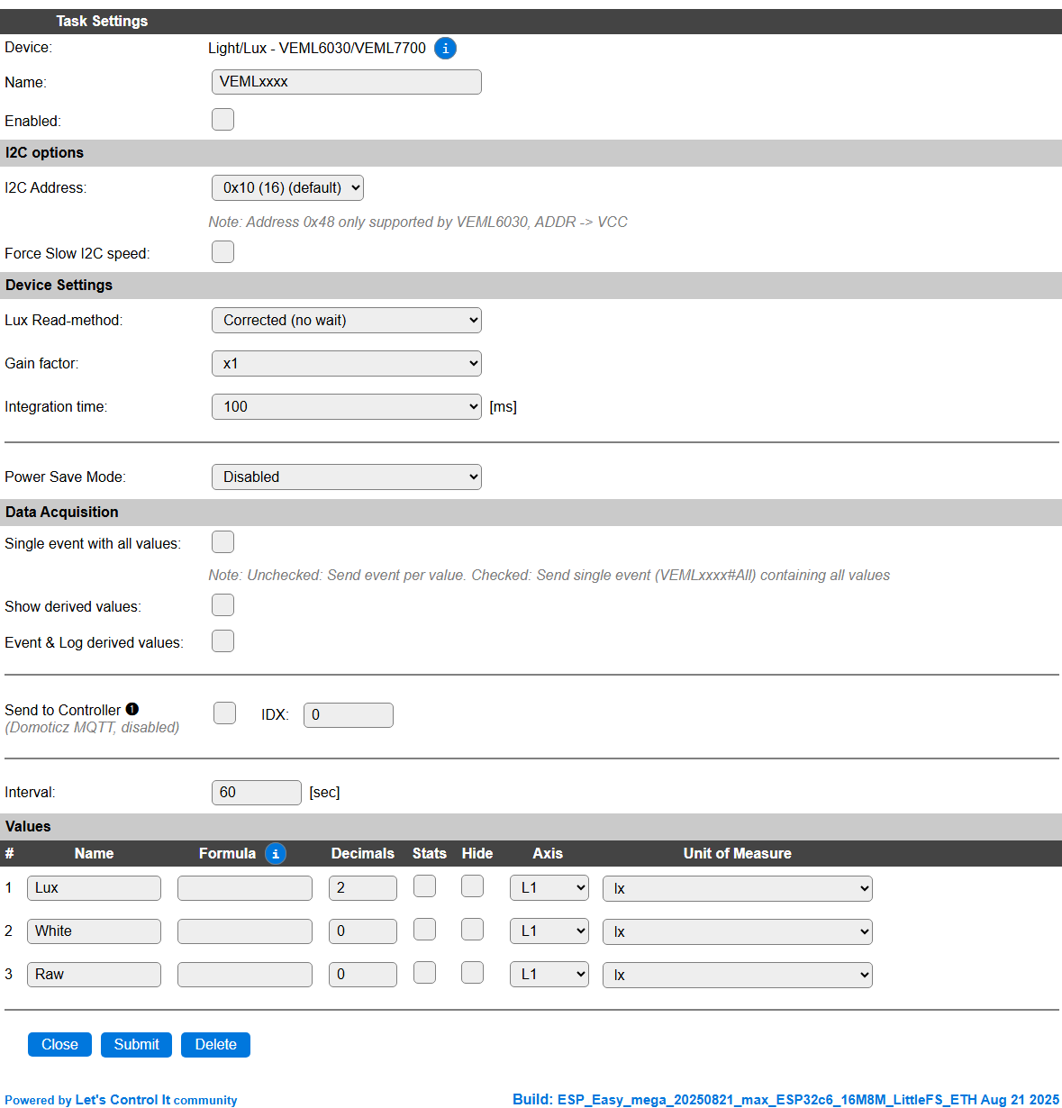Open the Integration time dropdown

[347, 407]
